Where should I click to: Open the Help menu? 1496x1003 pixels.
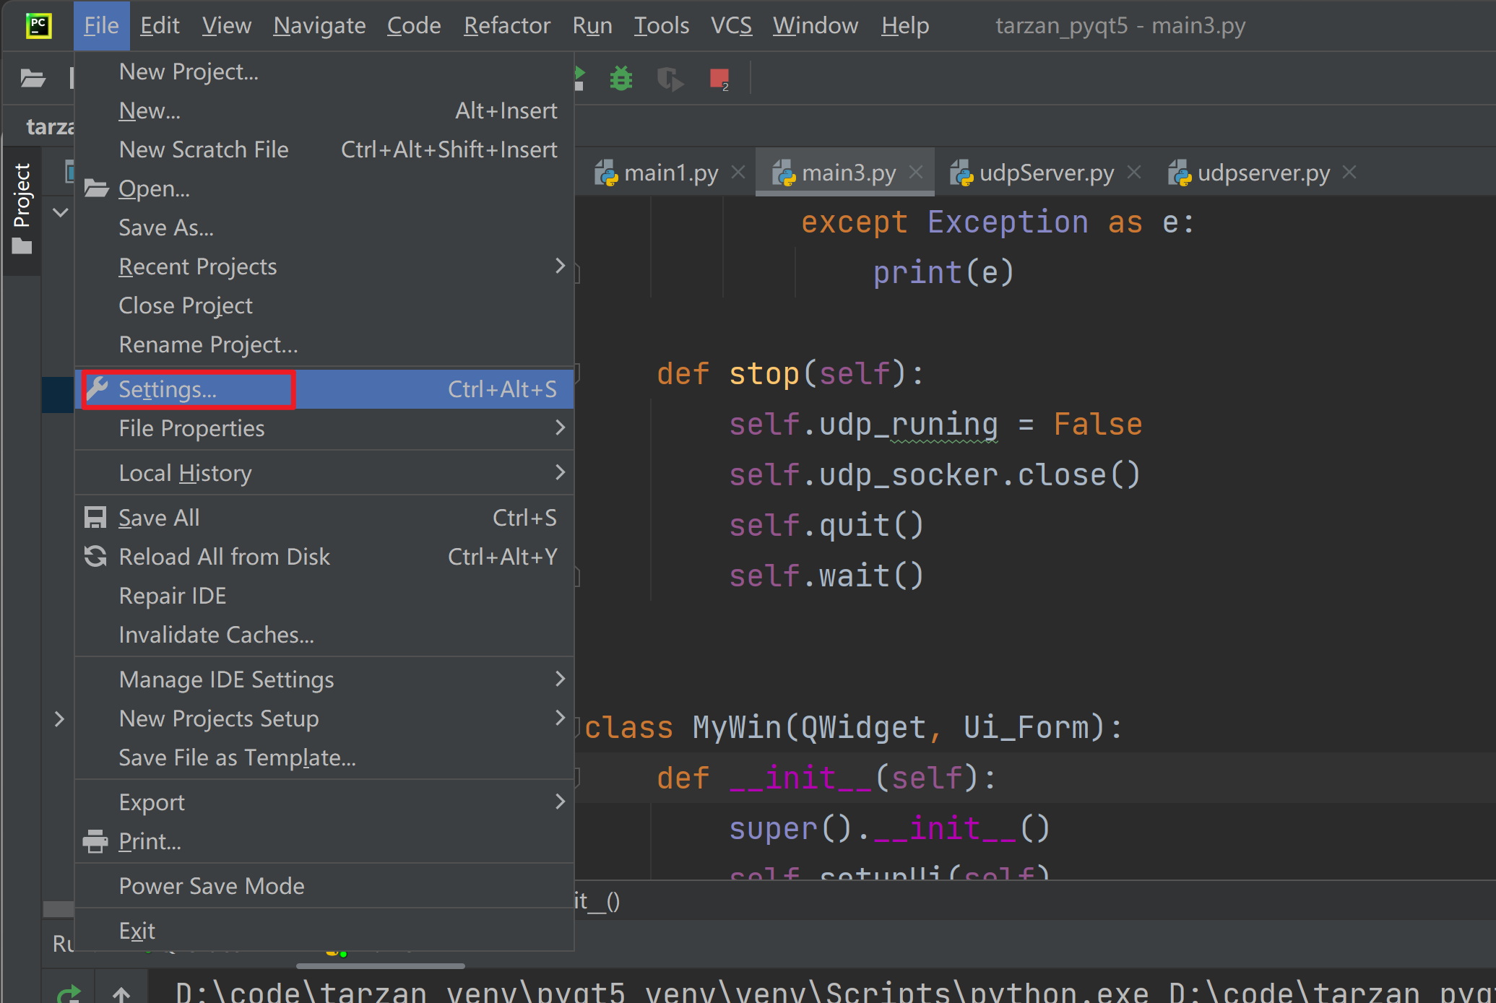click(905, 26)
